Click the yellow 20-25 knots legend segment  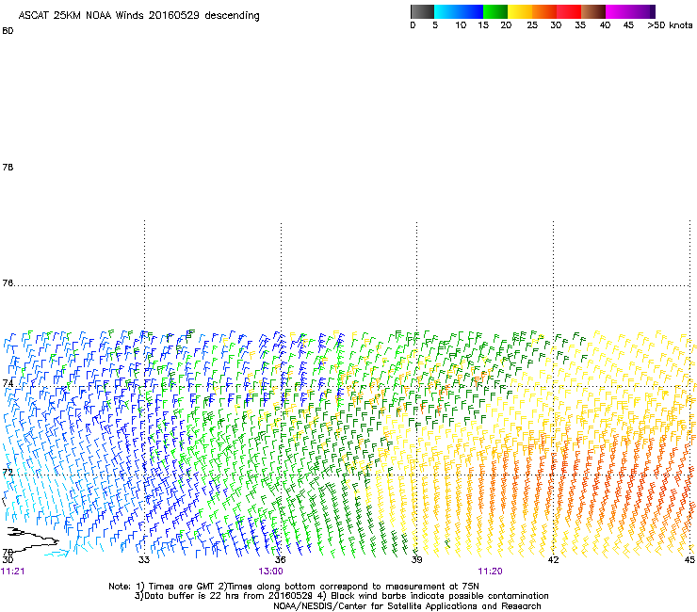(x=520, y=11)
